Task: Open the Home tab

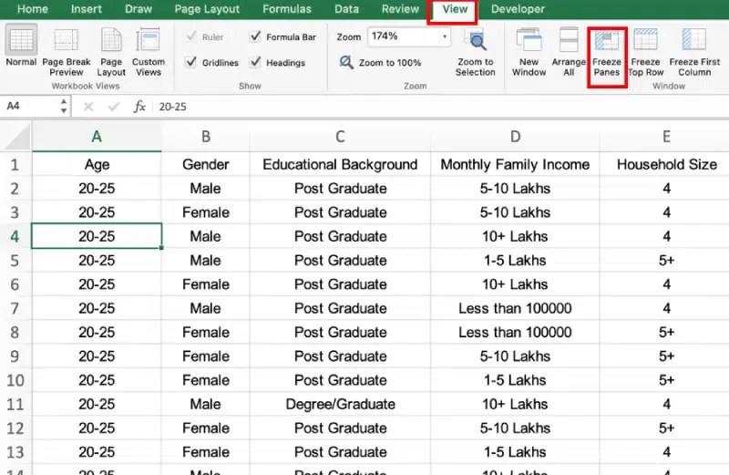Action: click(x=33, y=9)
